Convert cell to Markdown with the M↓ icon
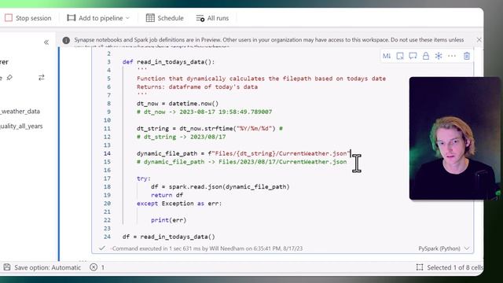This screenshot has height=283, width=503. tap(387, 56)
